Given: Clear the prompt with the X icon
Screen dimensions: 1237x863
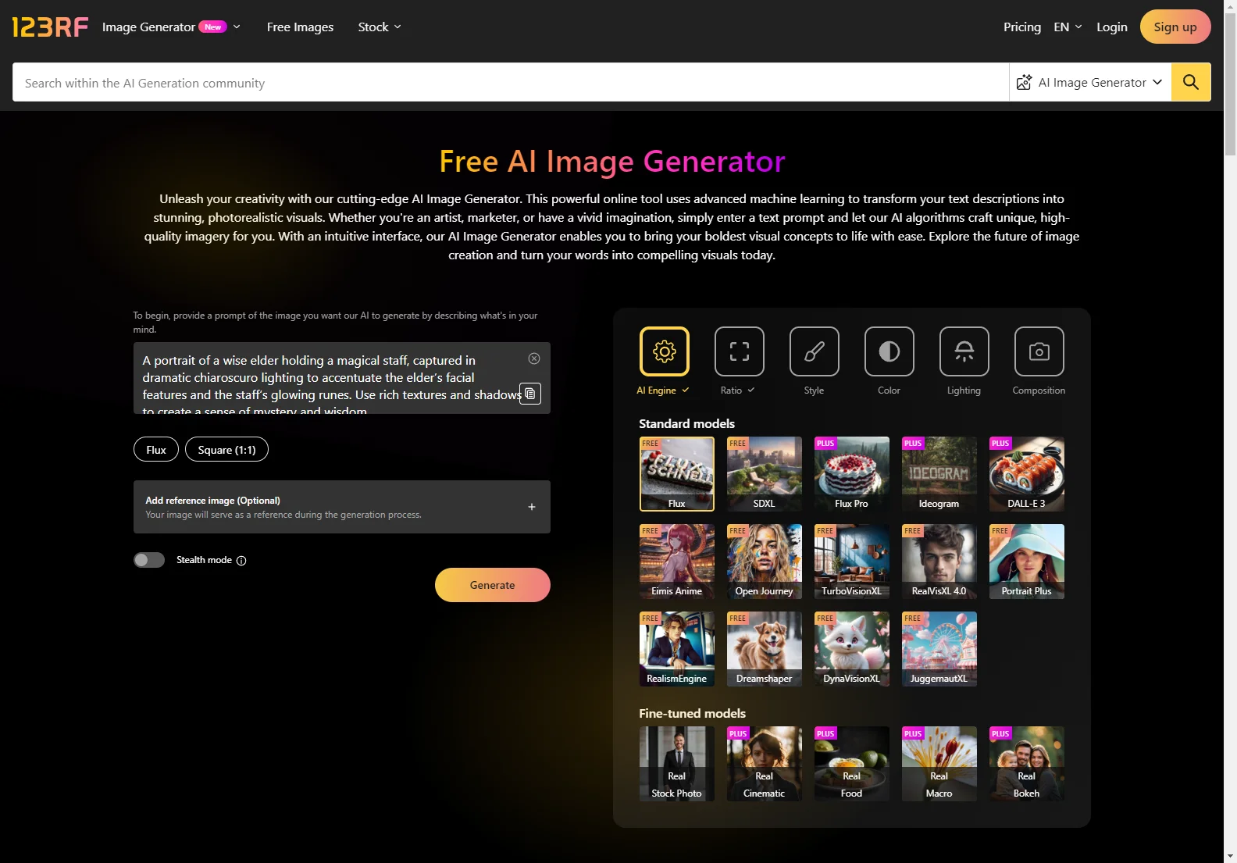Looking at the screenshot, I should [x=534, y=358].
